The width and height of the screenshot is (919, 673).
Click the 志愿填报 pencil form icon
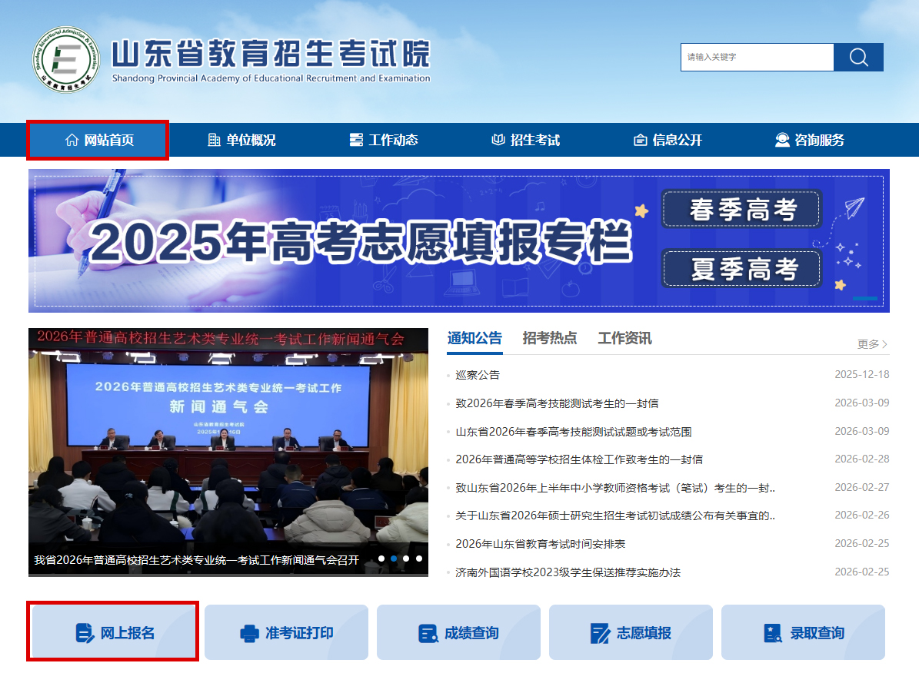tap(600, 633)
